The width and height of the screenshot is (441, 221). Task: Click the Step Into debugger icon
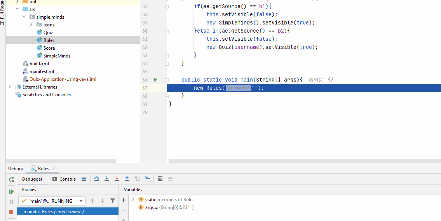coord(107,179)
